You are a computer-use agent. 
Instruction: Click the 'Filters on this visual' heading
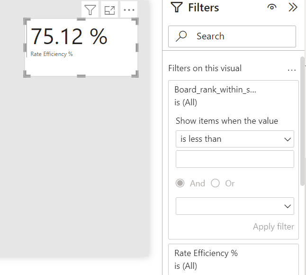[205, 68]
